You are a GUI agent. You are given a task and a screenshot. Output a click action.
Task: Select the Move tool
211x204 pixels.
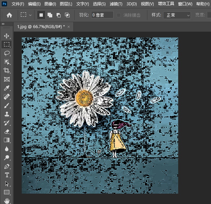tap(7, 36)
